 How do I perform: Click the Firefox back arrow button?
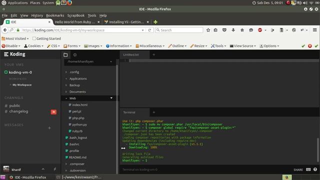click(x=5, y=30)
